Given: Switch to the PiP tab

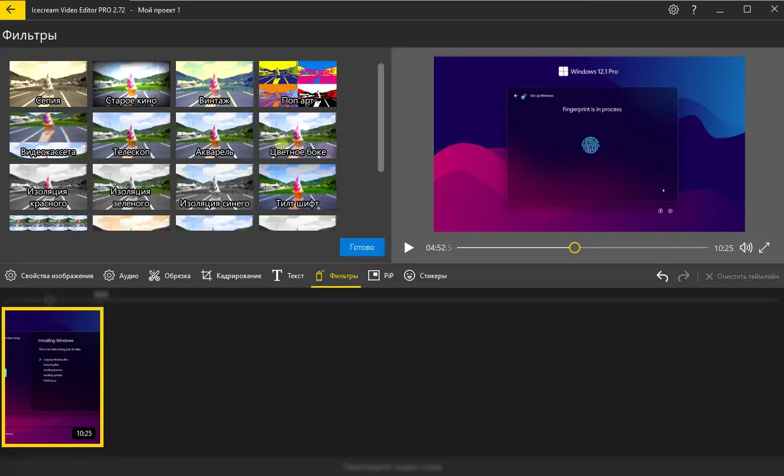Looking at the screenshot, I should click(x=381, y=276).
